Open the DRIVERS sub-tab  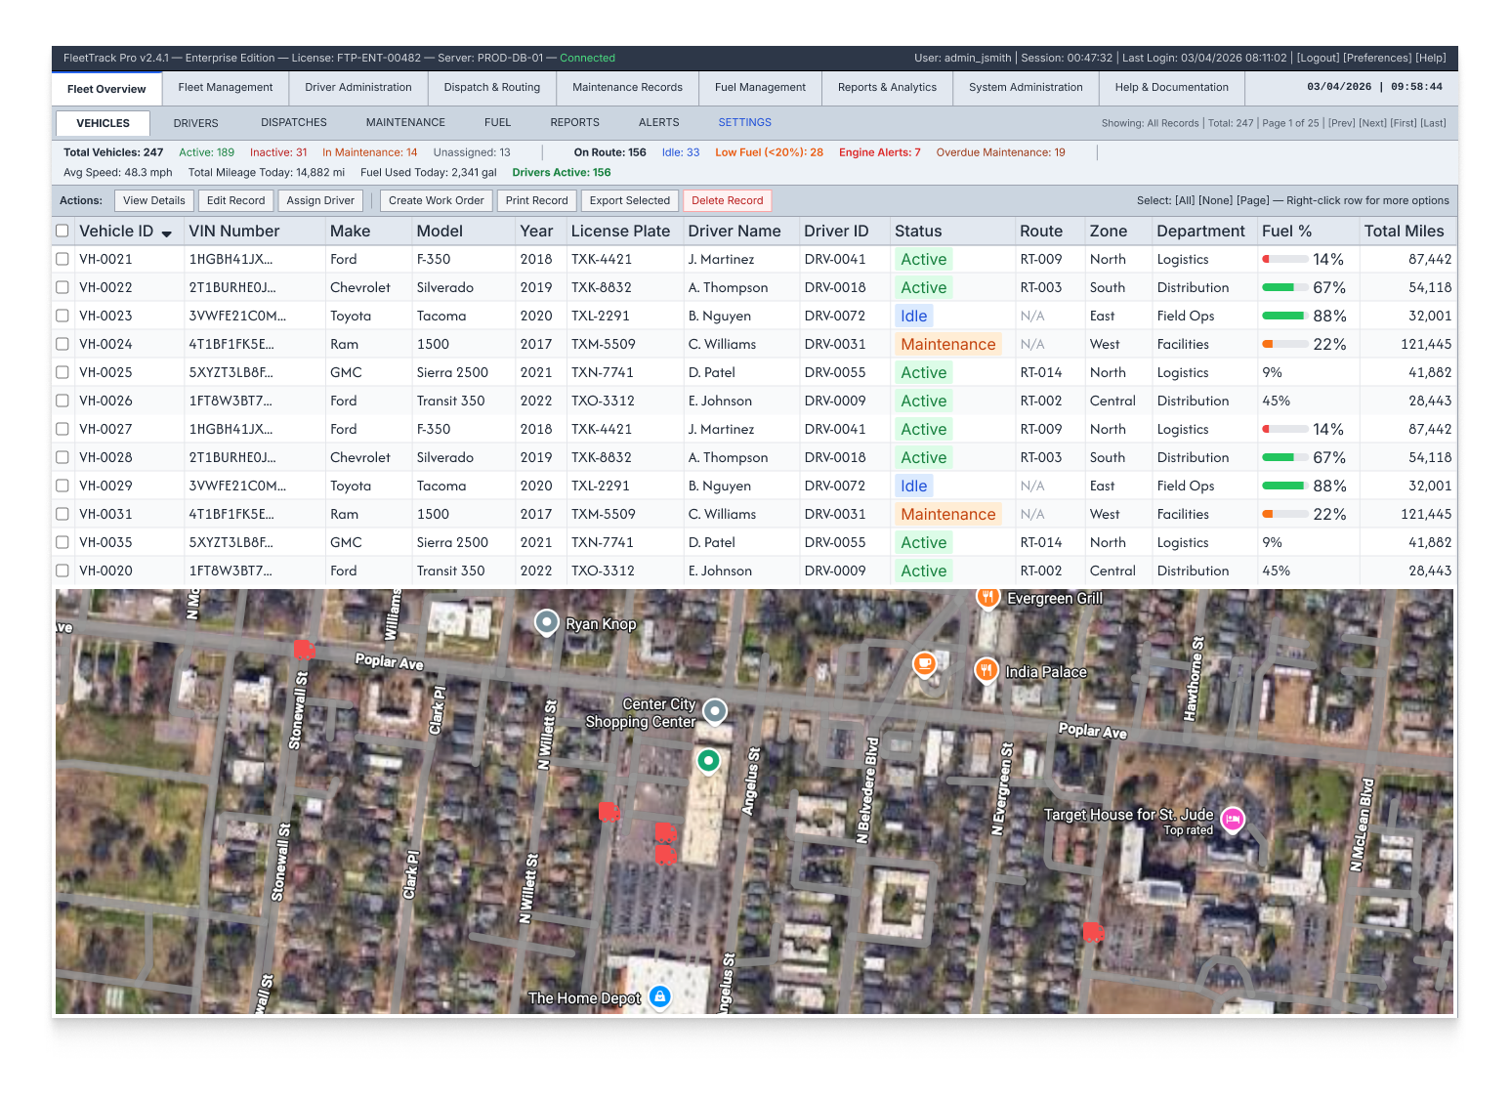(x=195, y=122)
